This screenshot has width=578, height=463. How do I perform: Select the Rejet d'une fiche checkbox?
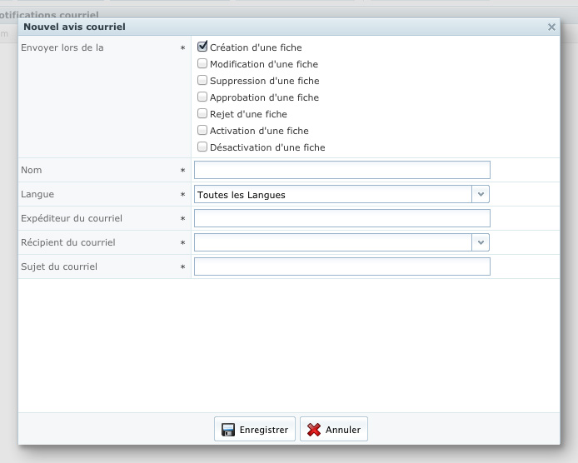[202, 114]
